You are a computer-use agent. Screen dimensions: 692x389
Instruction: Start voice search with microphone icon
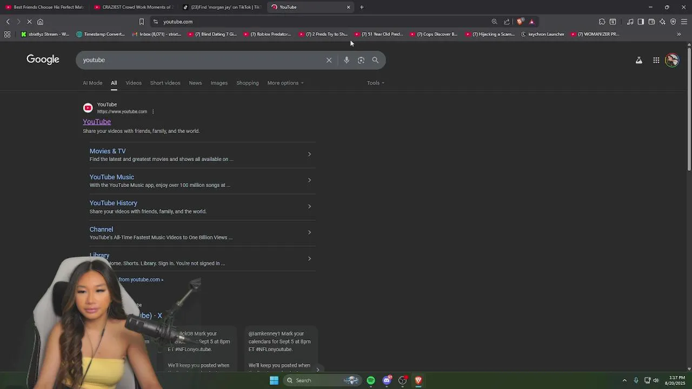(347, 60)
